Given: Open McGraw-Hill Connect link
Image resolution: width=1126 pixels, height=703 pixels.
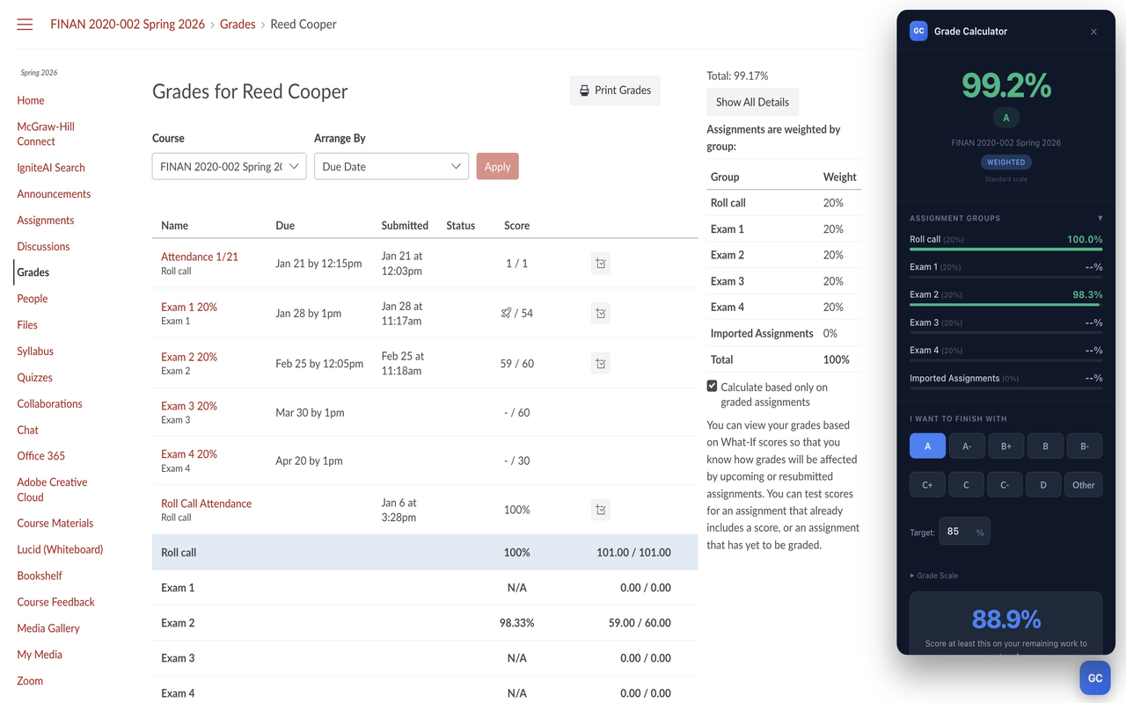Looking at the screenshot, I should [46, 134].
